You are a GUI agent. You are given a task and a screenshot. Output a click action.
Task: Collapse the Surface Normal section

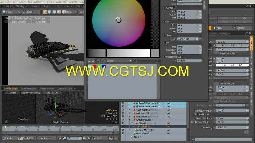point(193,114)
